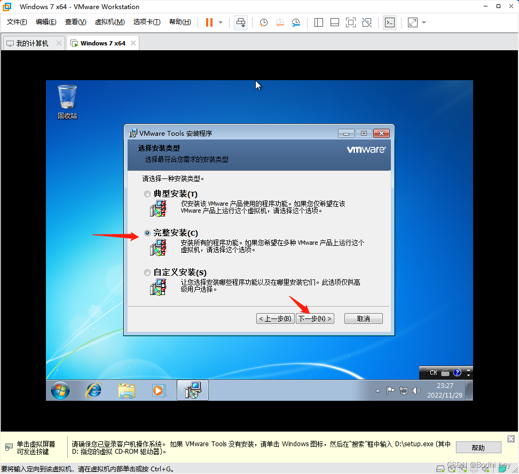519x474 pixels.
Task: Click the send Ctrl+Alt+Del icon
Action: pos(241,22)
